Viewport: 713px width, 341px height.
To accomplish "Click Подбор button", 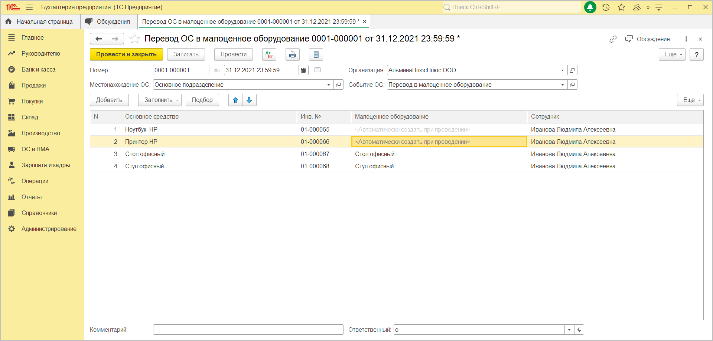I will pos(202,100).
